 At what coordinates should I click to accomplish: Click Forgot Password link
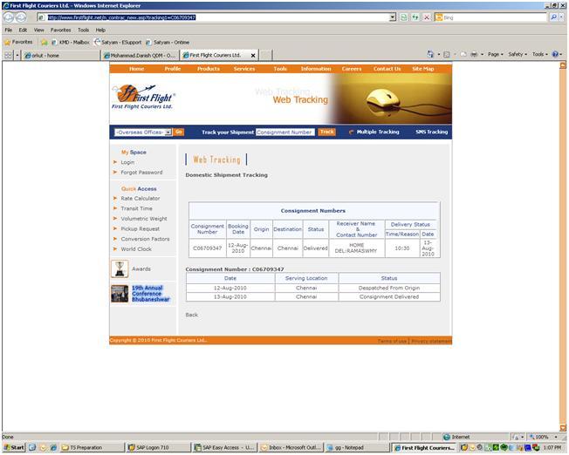(141, 173)
